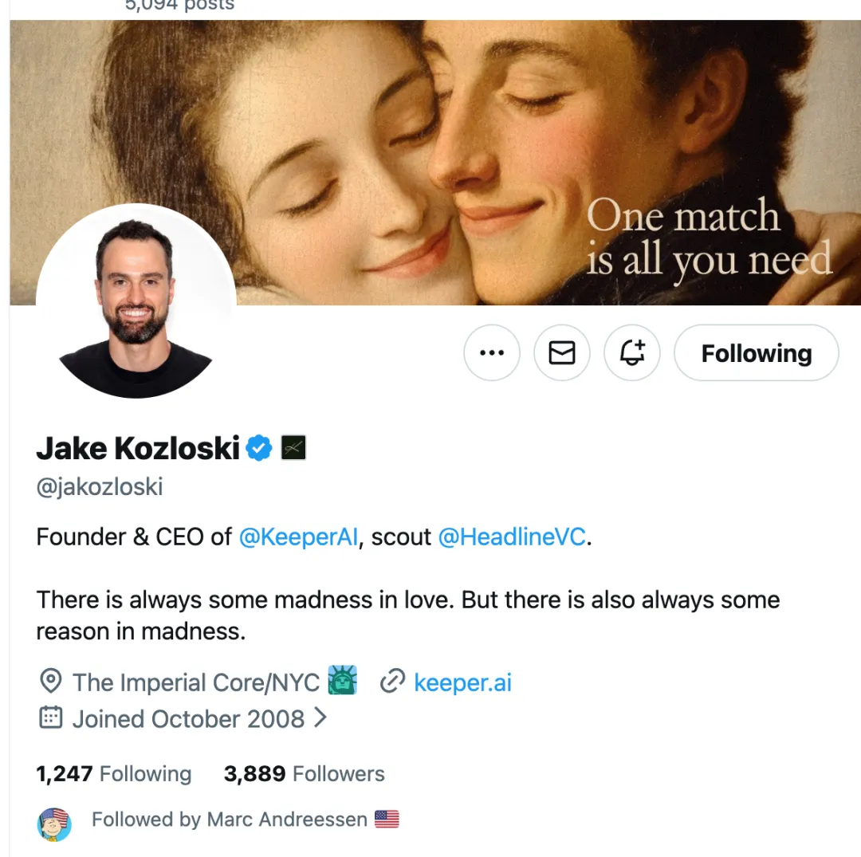Open the @KeeperAI profile mention
Image resolution: width=861 pixels, height=857 pixels.
298,537
